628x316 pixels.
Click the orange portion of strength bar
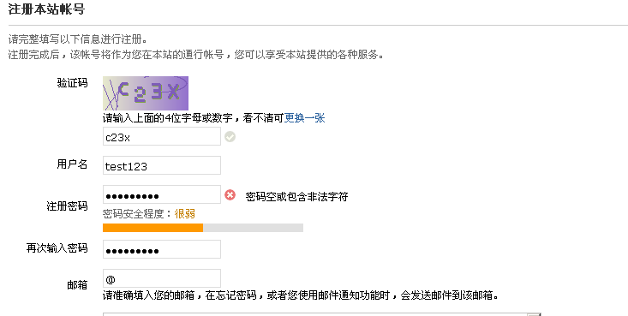pyautogui.click(x=153, y=228)
